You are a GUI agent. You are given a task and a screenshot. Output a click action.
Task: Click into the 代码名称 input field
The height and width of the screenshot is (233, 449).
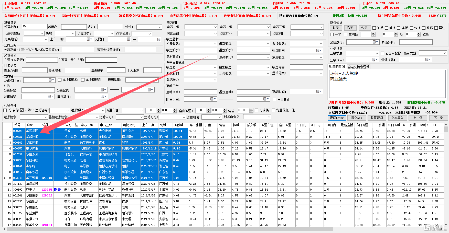point(35,27)
